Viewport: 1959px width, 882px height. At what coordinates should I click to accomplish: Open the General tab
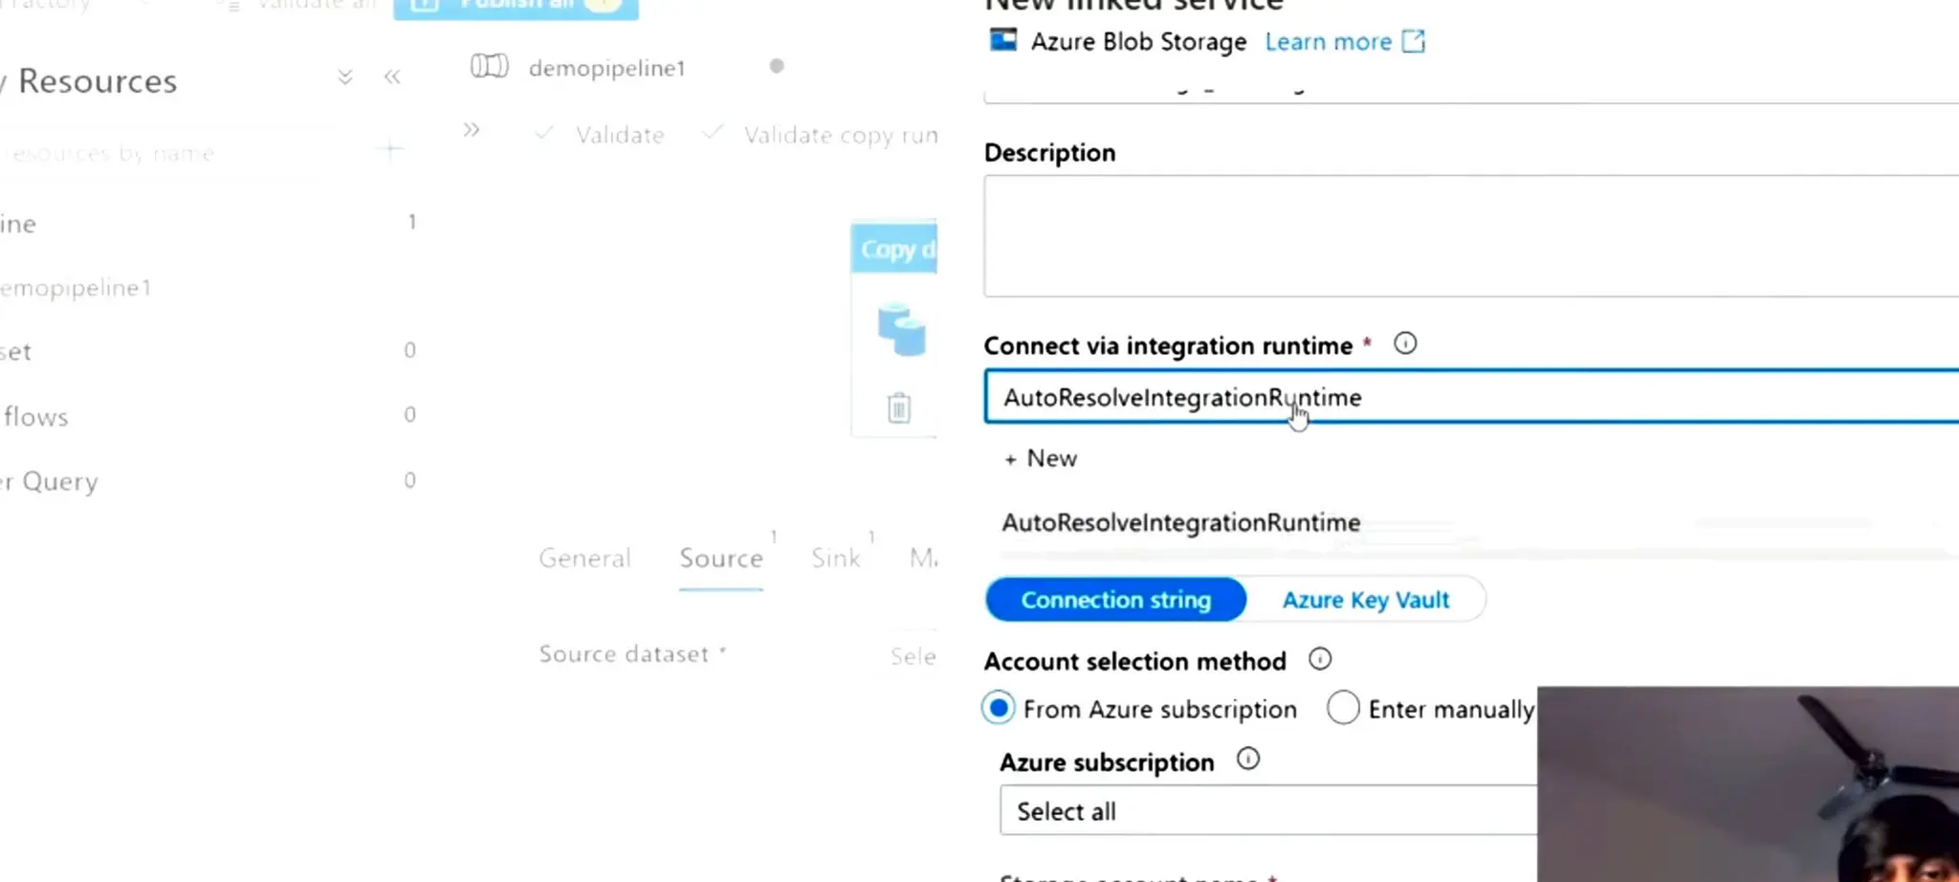coord(584,559)
